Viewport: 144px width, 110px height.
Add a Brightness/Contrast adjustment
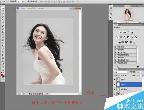click(121, 32)
